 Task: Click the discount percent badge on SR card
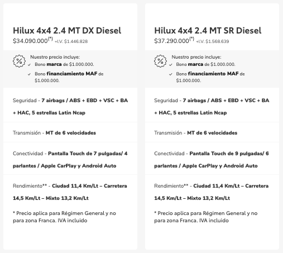(x=160, y=61)
